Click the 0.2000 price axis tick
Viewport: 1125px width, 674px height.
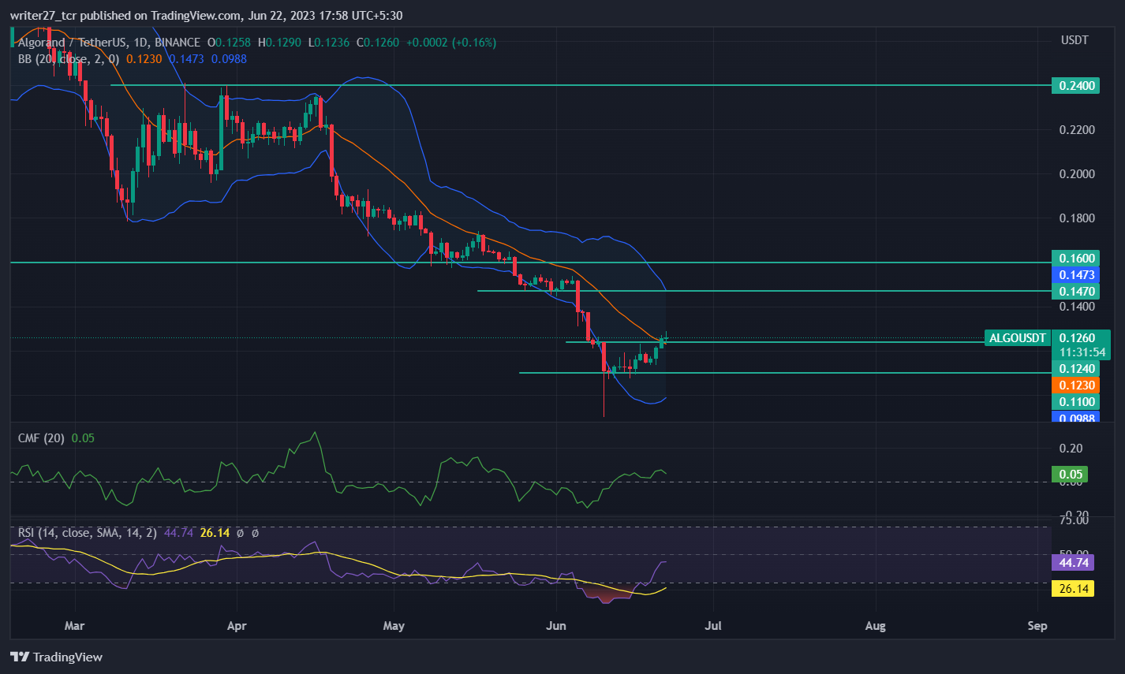(x=1077, y=173)
